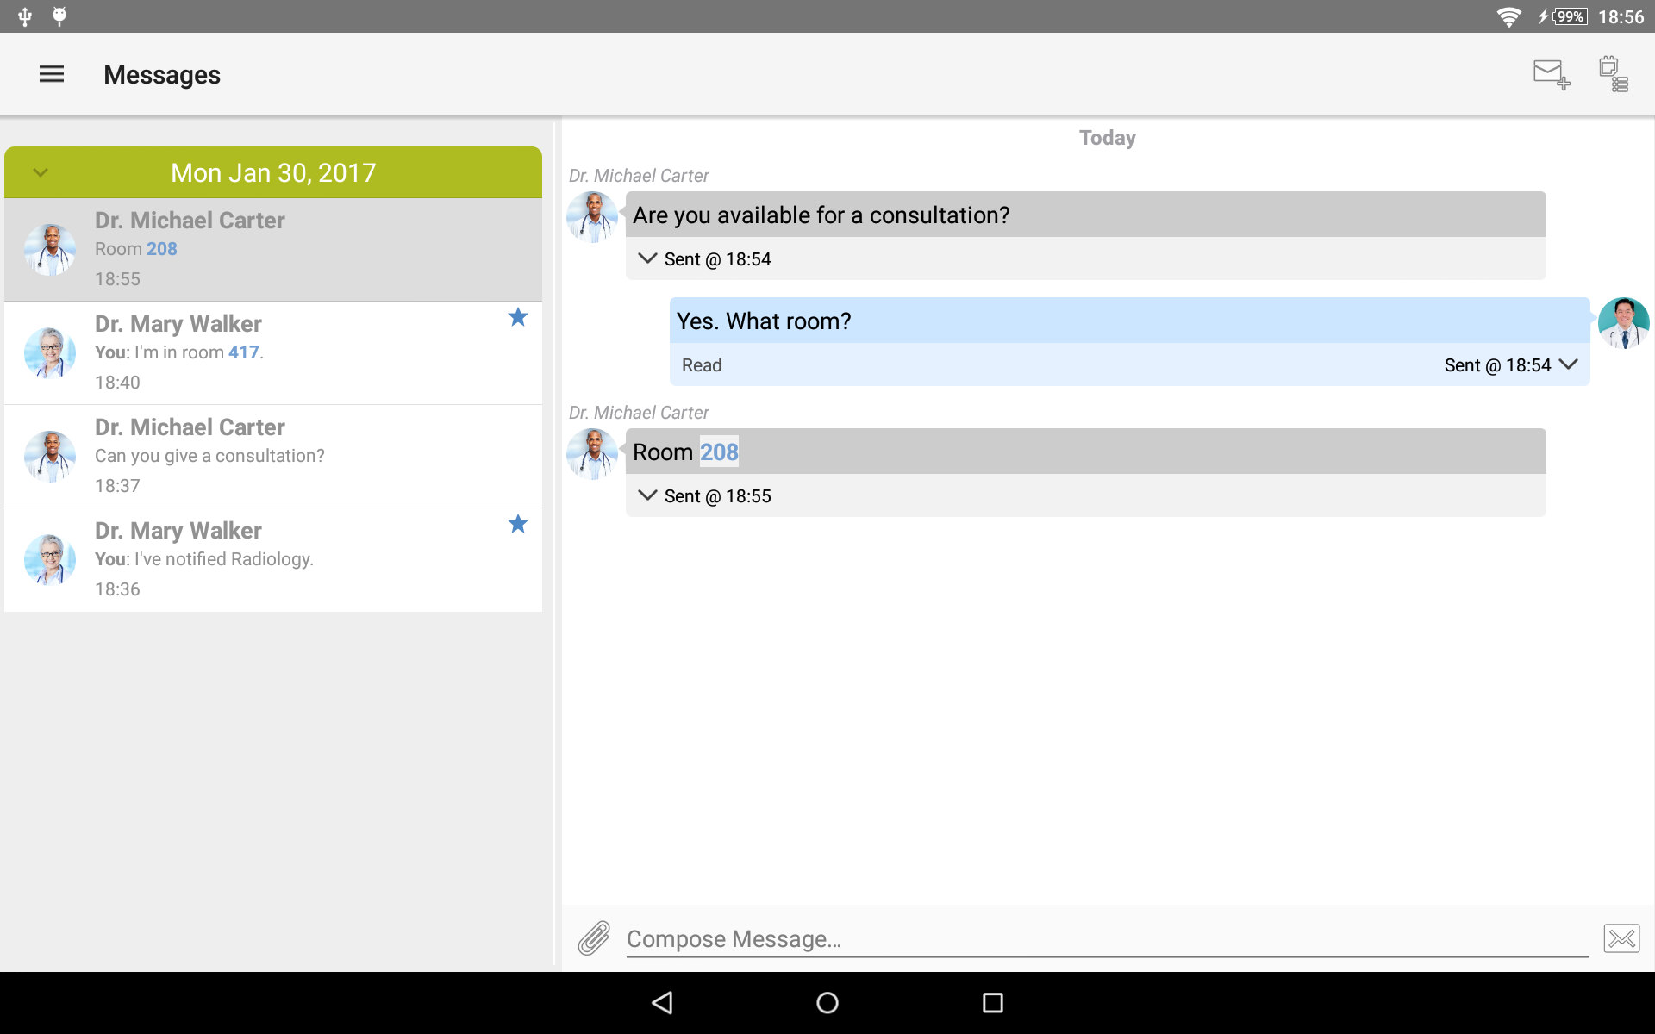Tap the 208 link in conversation list
Viewport: 1655px width, 1034px height.
(162, 249)
